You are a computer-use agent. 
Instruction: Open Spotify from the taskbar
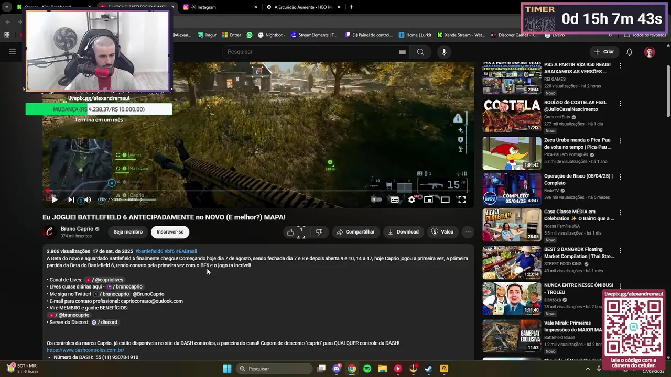pyautogui.click(x=367, y=369)
